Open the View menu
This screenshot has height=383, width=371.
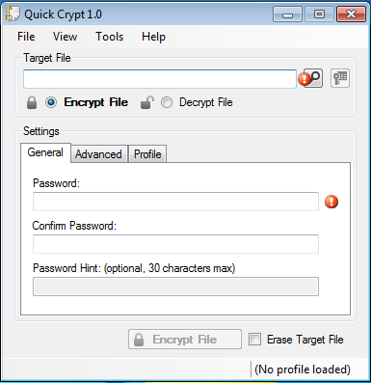65,37
